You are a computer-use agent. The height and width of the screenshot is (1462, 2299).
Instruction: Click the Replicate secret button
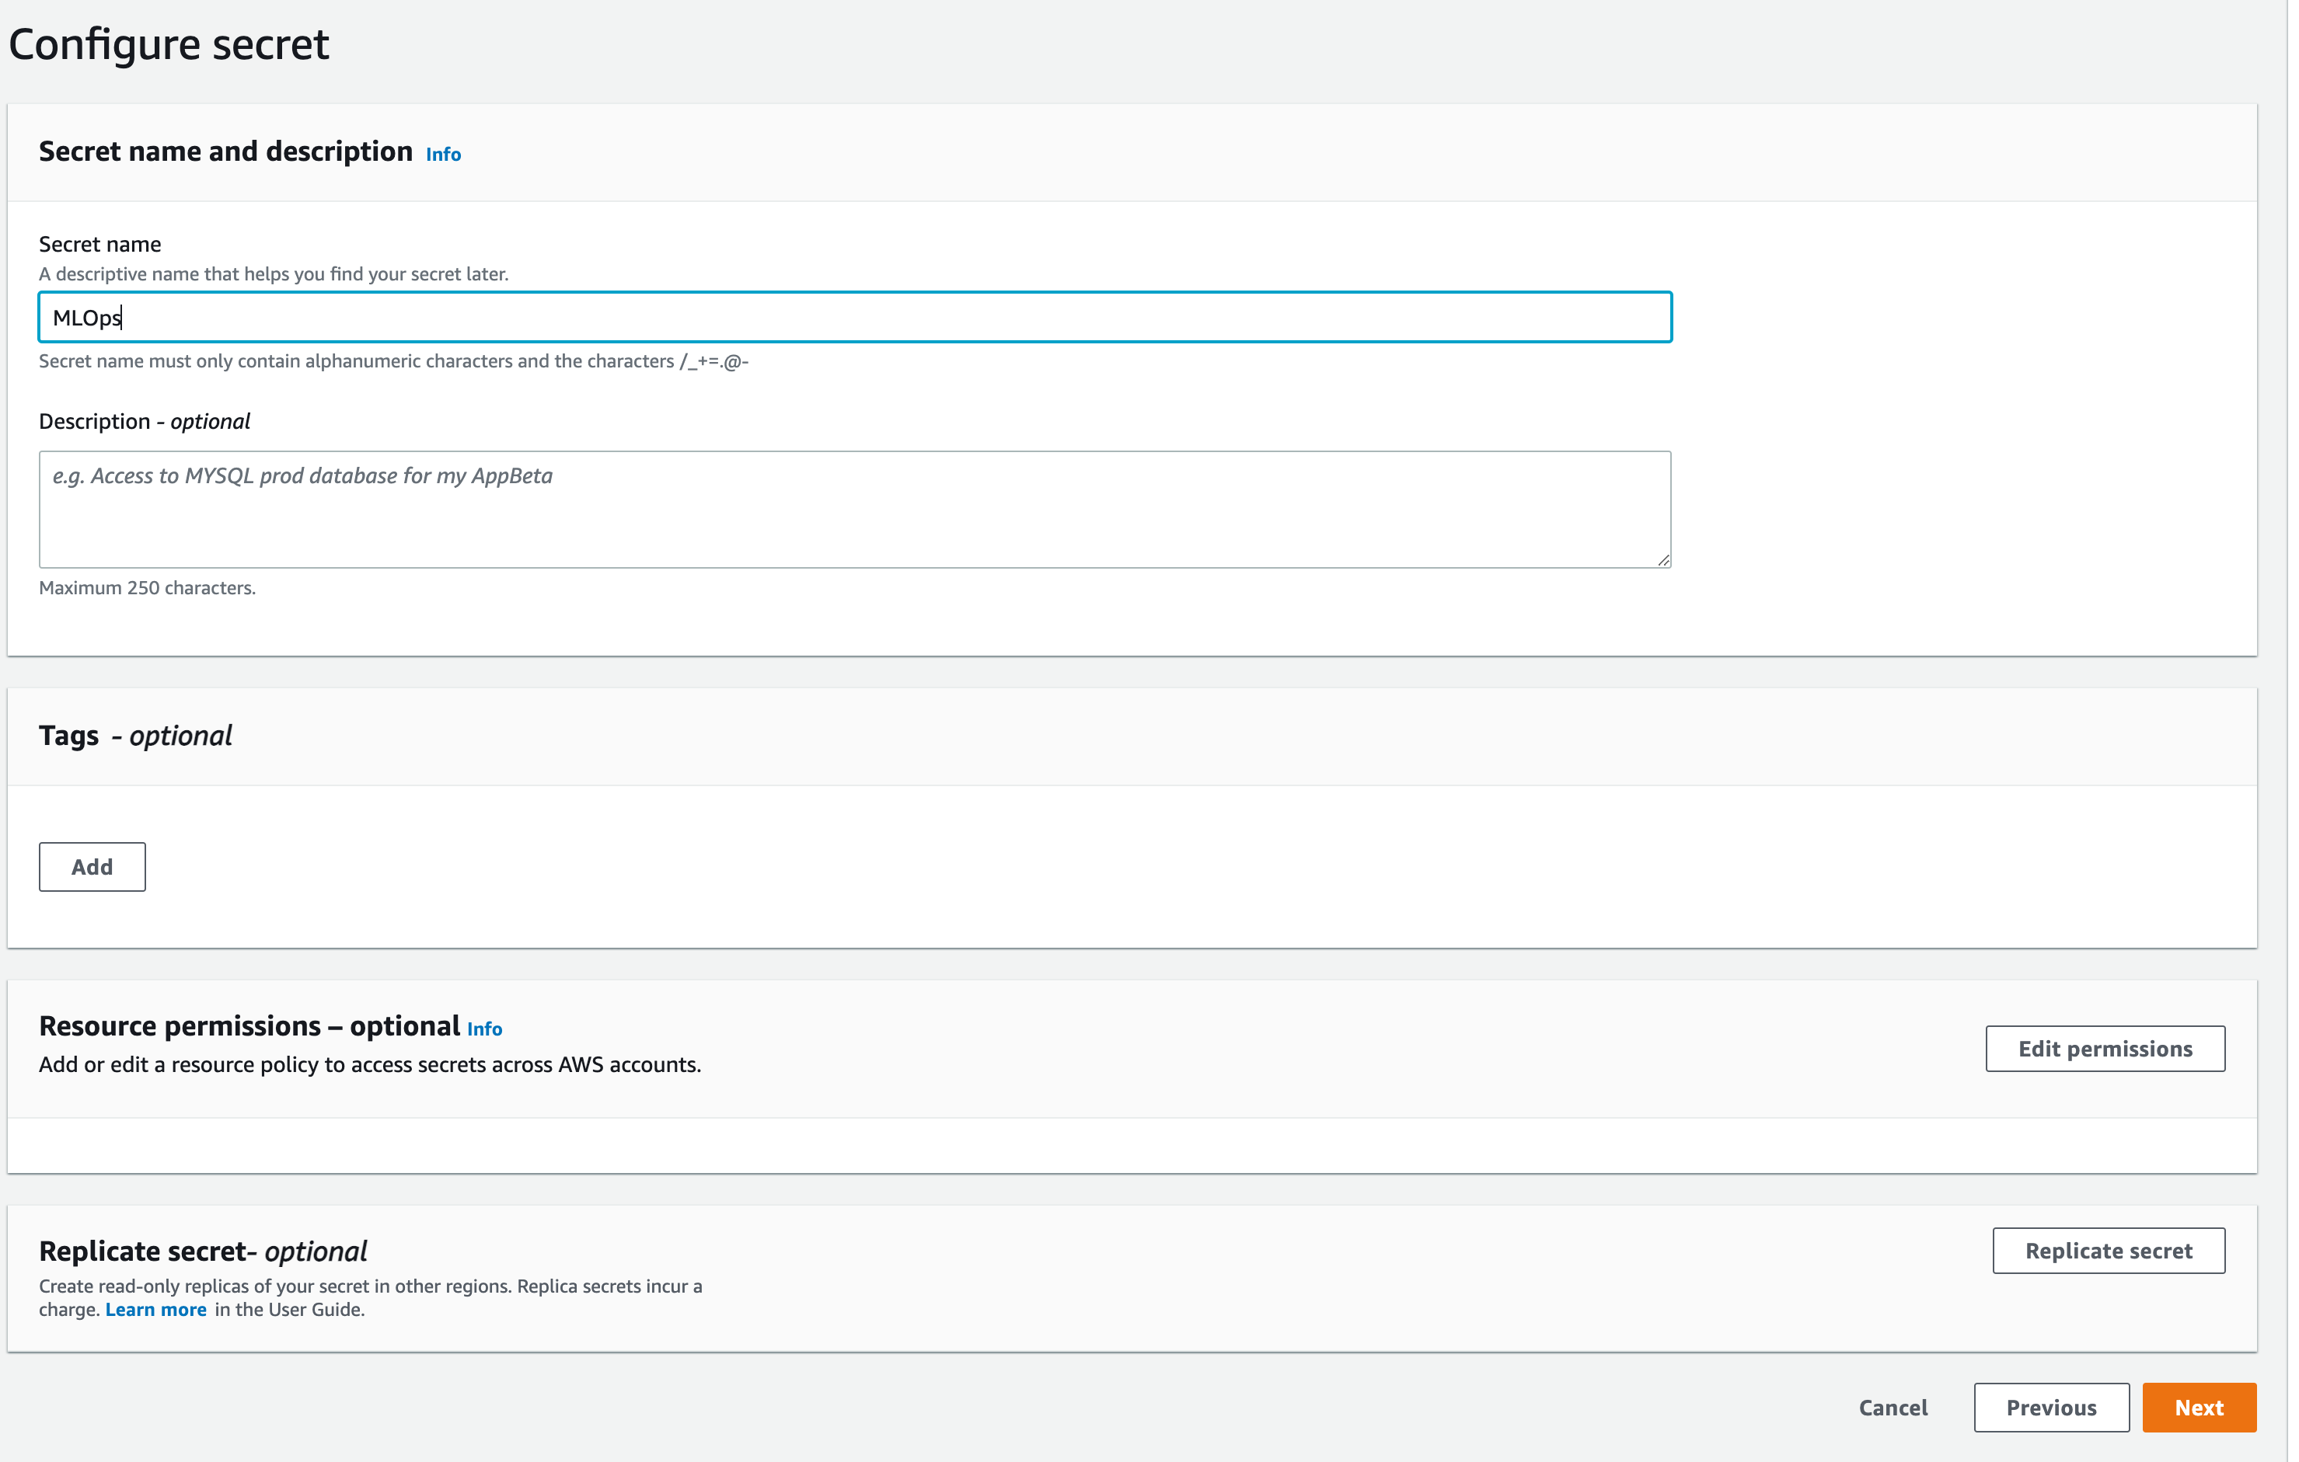pyautogui.click(x=2108, y=1250)
